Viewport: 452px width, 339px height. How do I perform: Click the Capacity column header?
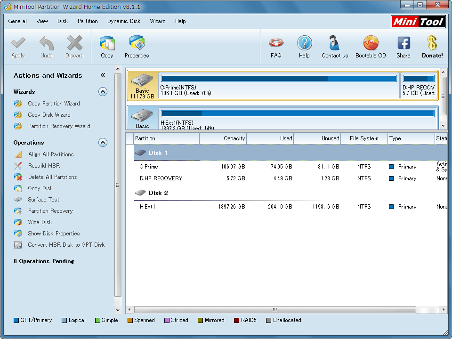pos(223,138)
